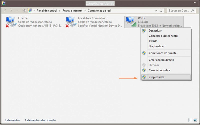
Task: Switch to details view icon
Action: (x=190, y=120)
